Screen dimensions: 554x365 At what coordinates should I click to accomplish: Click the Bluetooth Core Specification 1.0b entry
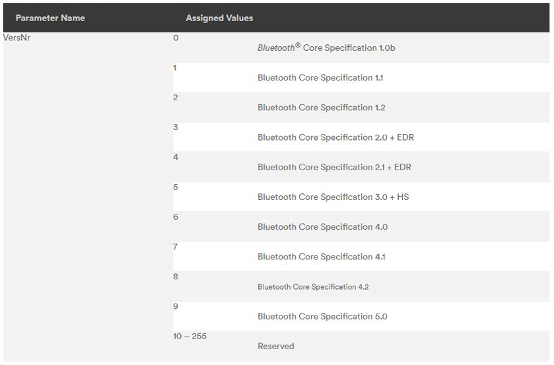326,48
